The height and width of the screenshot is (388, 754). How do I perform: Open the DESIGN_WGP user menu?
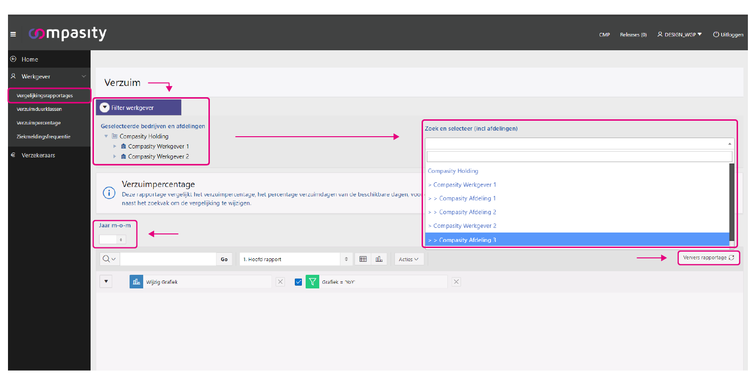(x=679, y=35)
